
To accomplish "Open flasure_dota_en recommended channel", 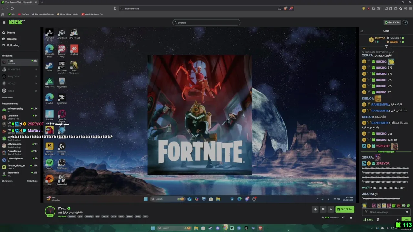I will tap(19, 167).
